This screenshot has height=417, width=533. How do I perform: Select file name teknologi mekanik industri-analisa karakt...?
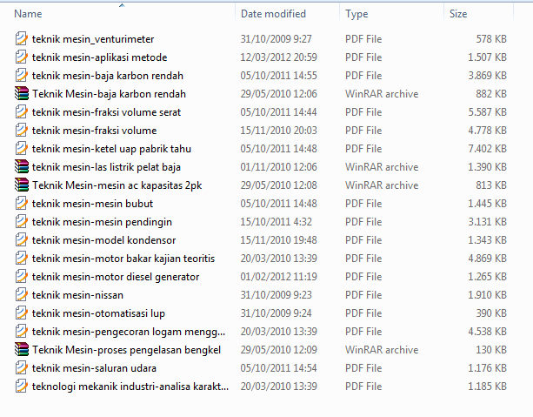click(x=130, y=387)
